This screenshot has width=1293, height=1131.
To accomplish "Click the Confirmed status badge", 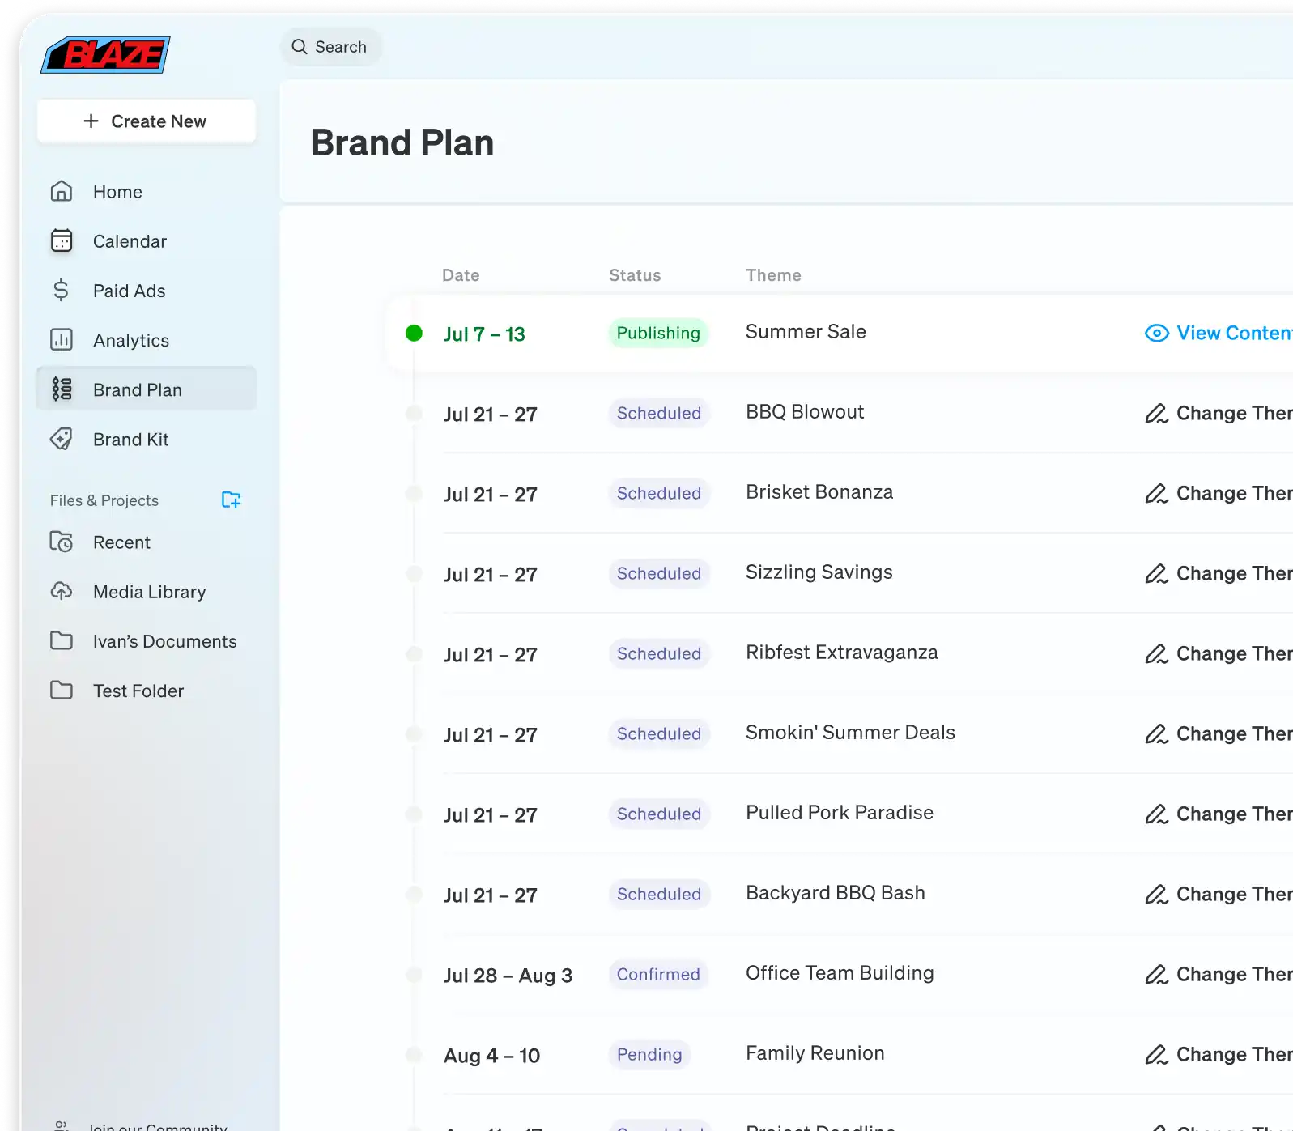I will [x=658, y=975].
